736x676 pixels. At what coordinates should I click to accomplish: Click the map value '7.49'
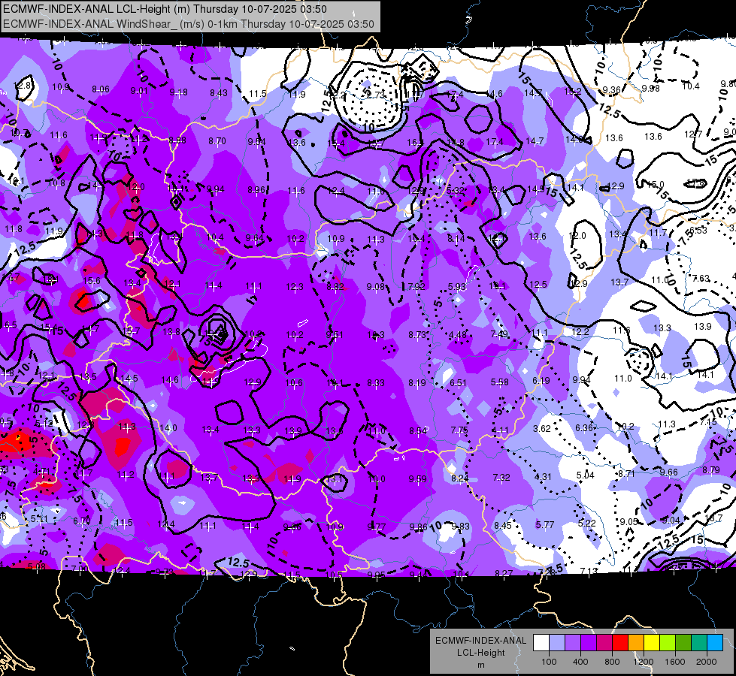(499, 333)
